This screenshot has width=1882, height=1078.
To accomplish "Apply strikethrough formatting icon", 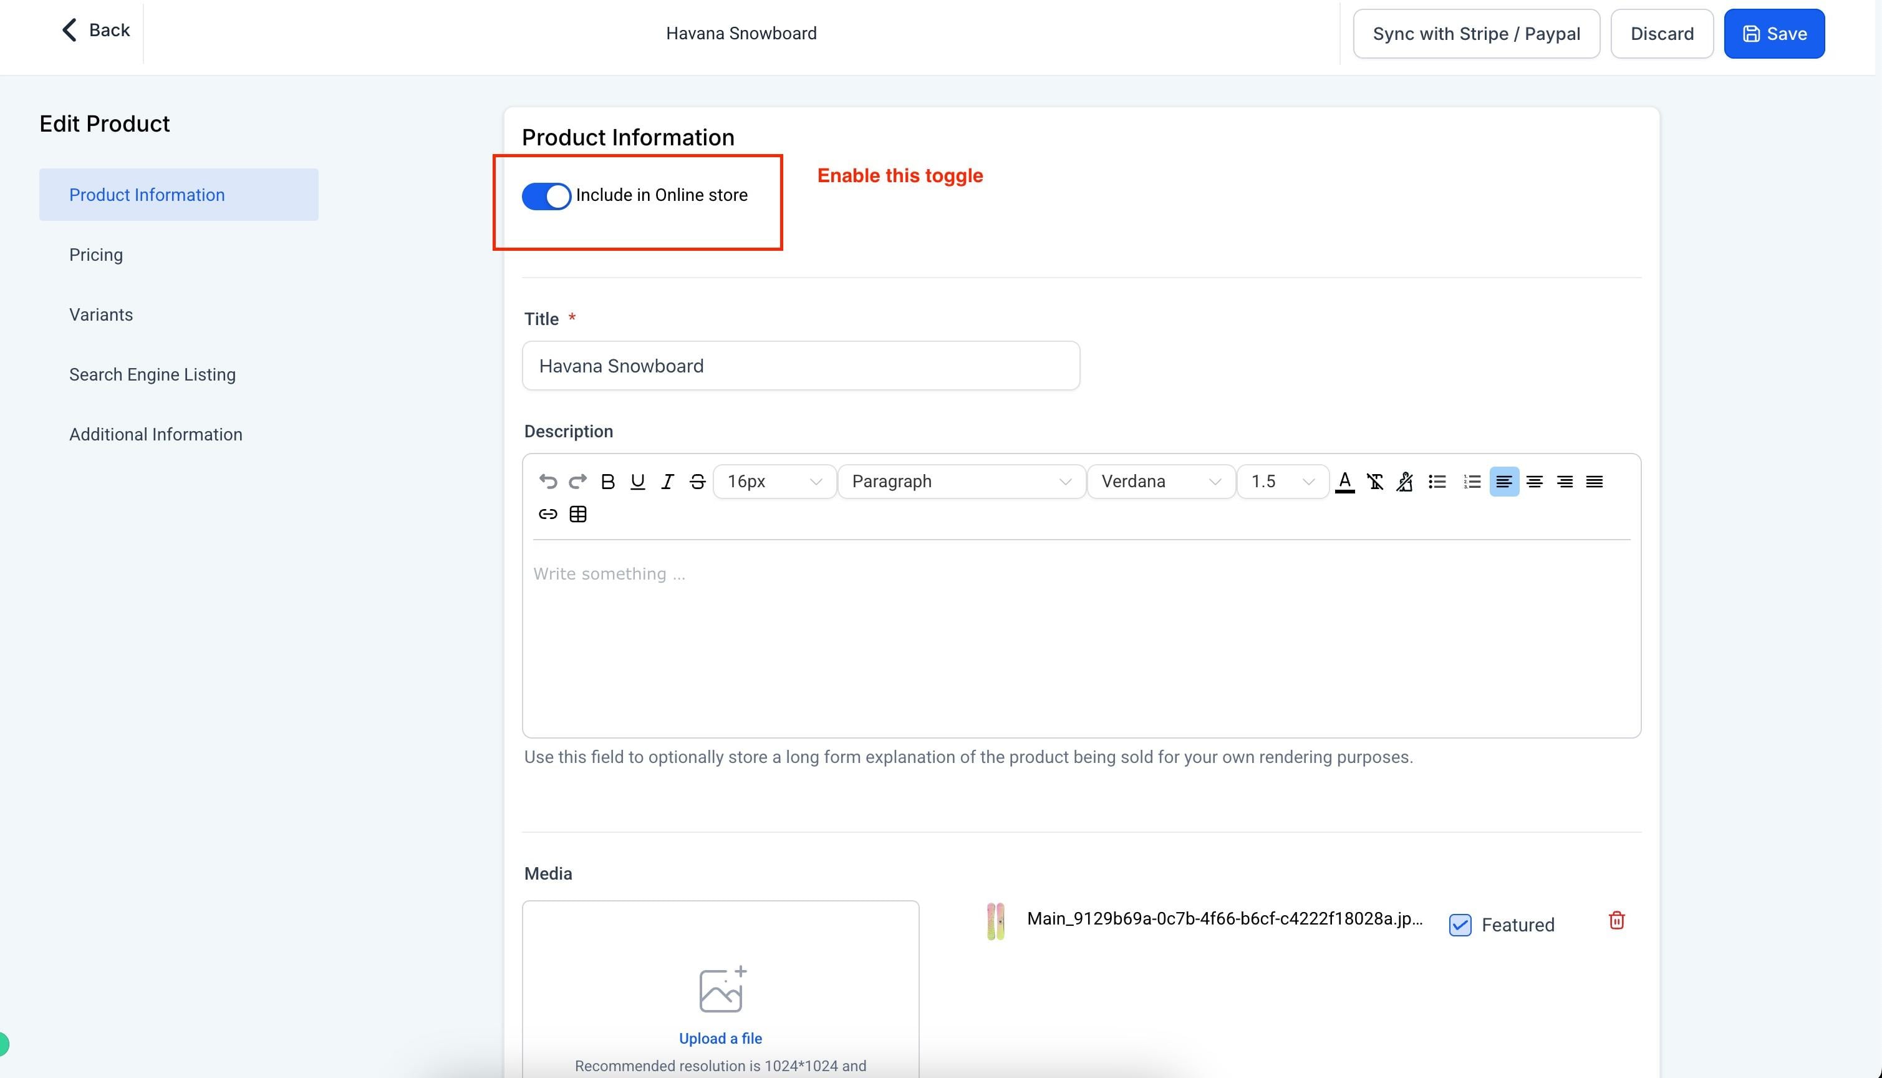I will pyautogui.click(x=697, y=482).
